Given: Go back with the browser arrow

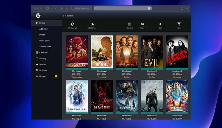Looking at the screenshot, I should [x=56, y=8].
